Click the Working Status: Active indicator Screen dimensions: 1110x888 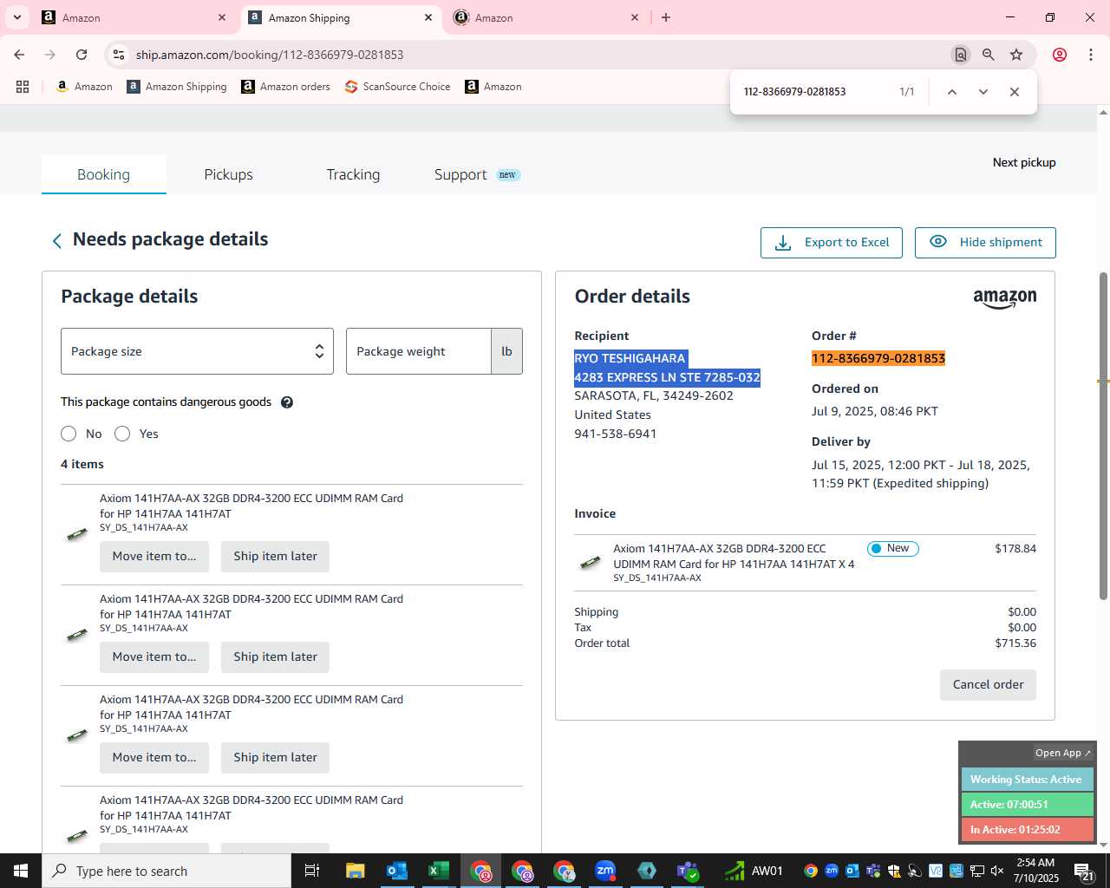click(x=1027, y=780)
